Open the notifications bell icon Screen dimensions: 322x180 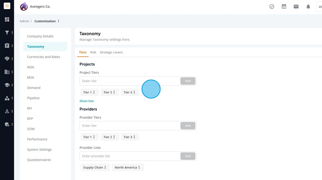308,6
